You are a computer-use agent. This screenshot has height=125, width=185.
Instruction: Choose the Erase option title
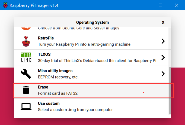(x=43, y=87)
